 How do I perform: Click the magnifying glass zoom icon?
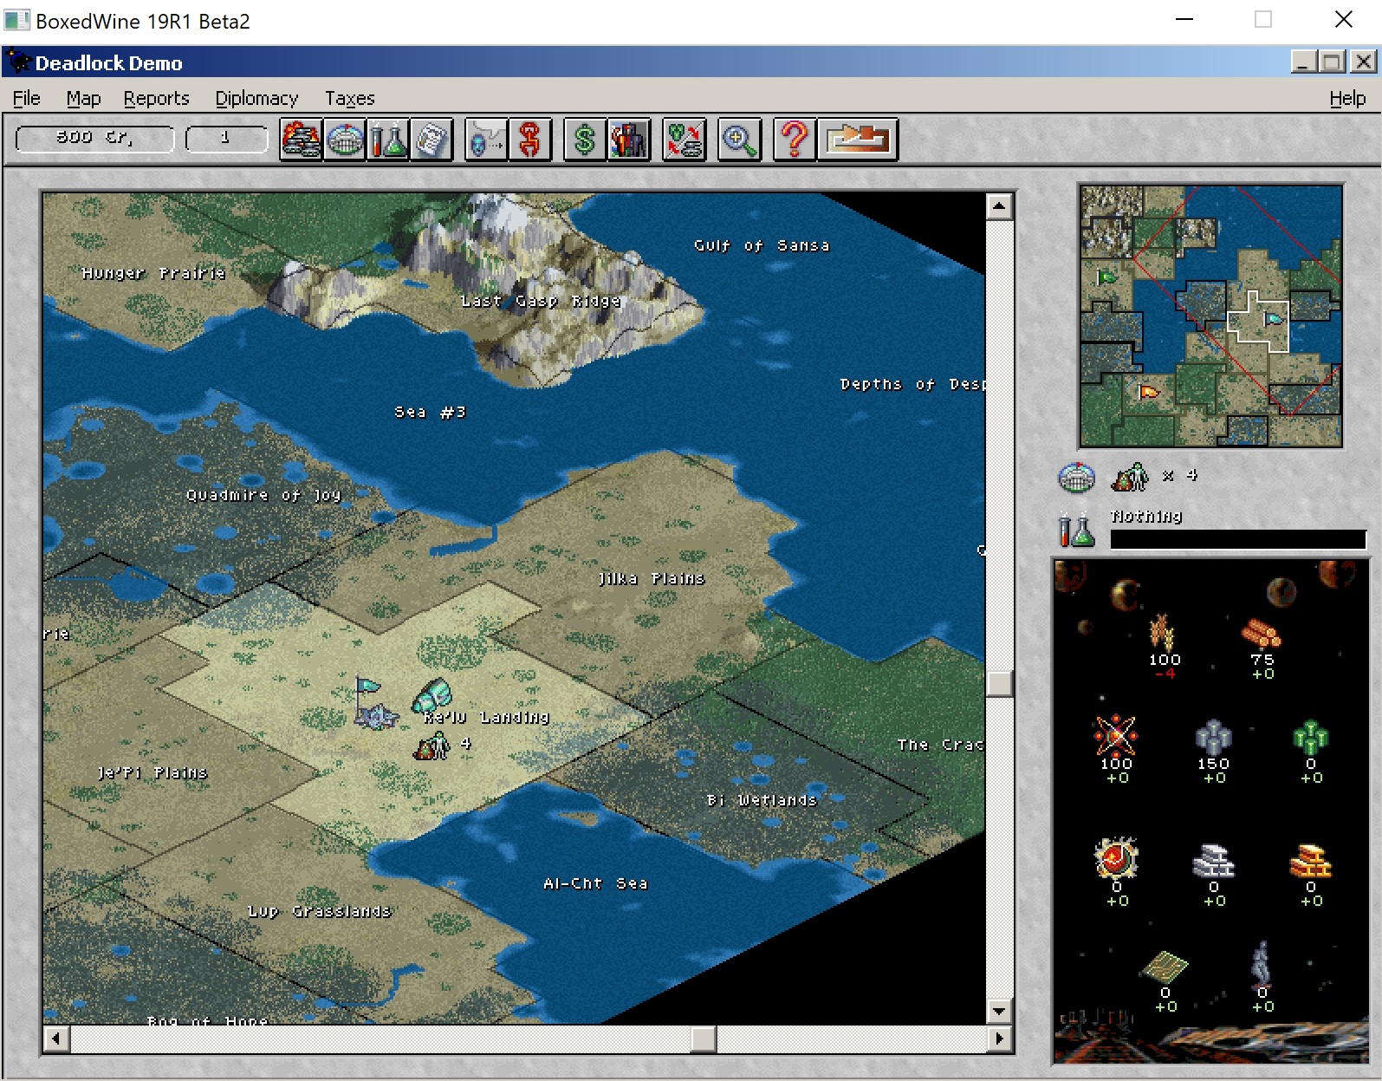[739, 140]
